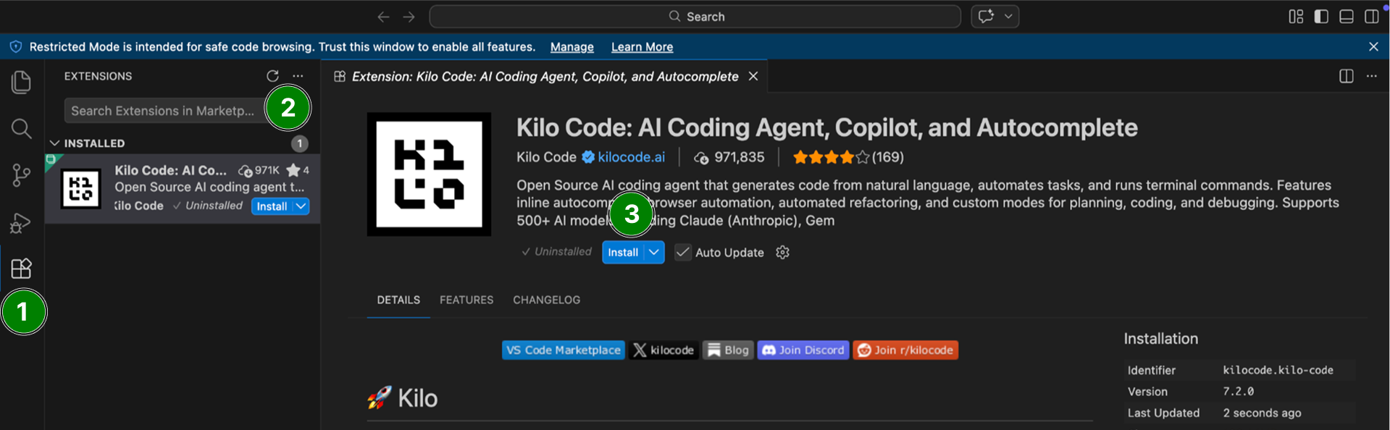Click the Learn More link
This screenshot has height=430, width=1390.
(x=642, y=47)
